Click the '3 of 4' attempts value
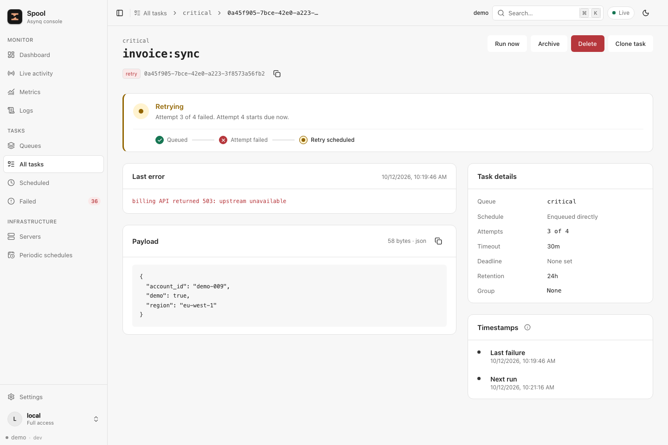 tap(558, 231)
